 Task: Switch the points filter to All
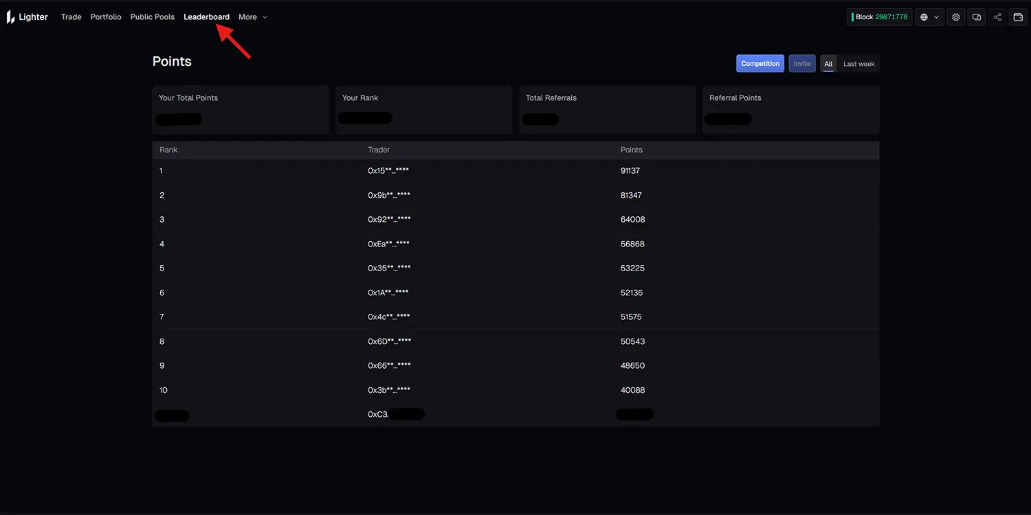point(828,64)
